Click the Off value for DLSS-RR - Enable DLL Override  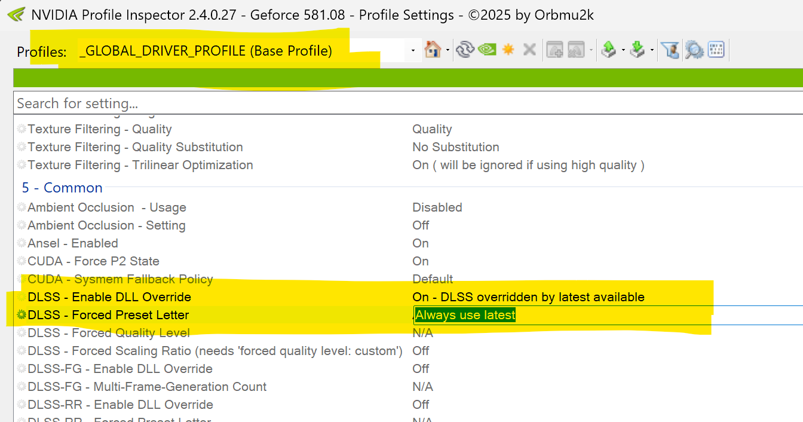click(421, 405)
